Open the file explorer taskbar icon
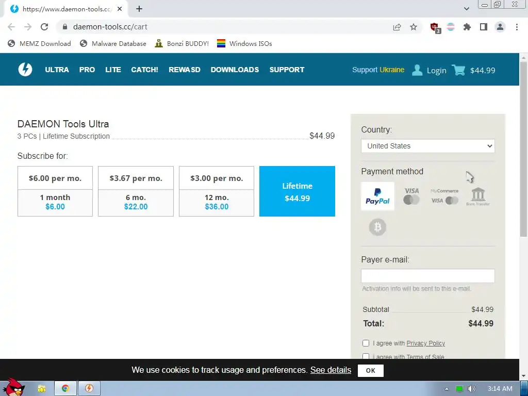528x396 pixels. pyautogui.click(x=41, y=389)
